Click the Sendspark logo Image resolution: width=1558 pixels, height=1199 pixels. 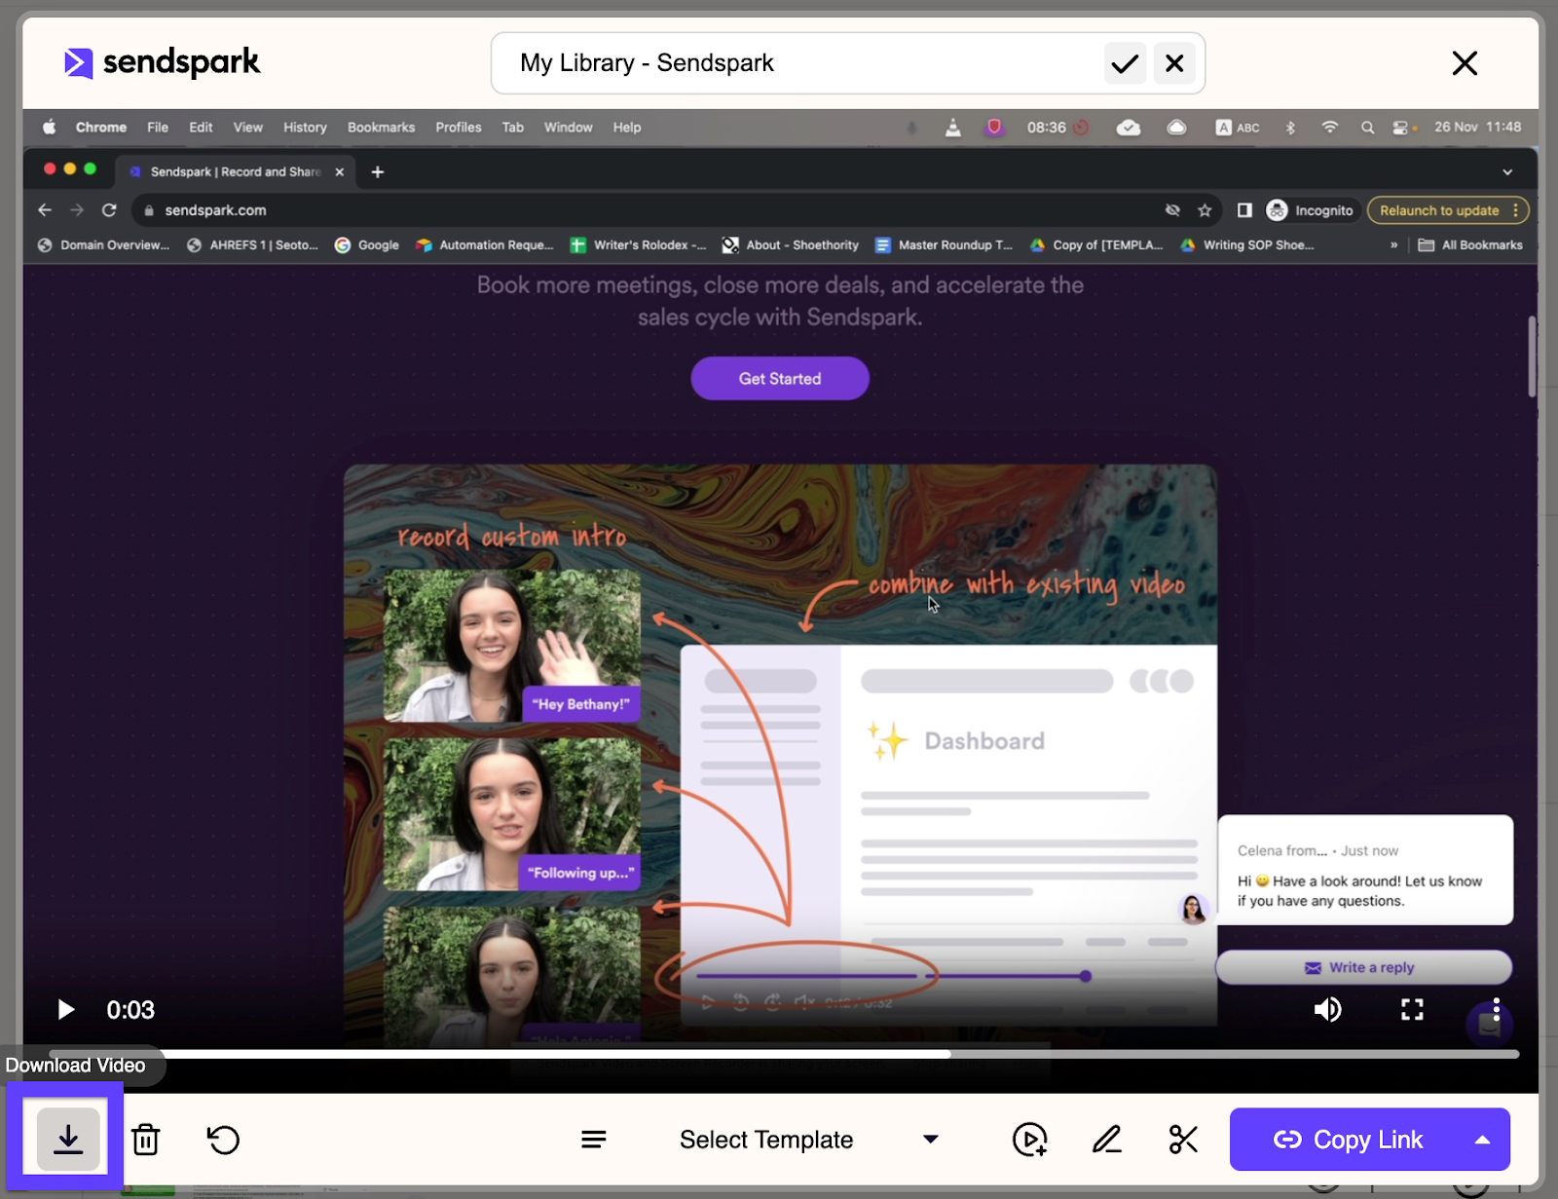point(162,62)
